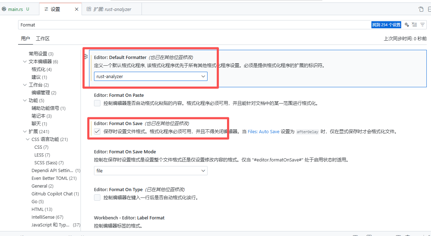431x236 pixels.
Task: Click Editor: Format On Type title
Action: pos(118,189)
